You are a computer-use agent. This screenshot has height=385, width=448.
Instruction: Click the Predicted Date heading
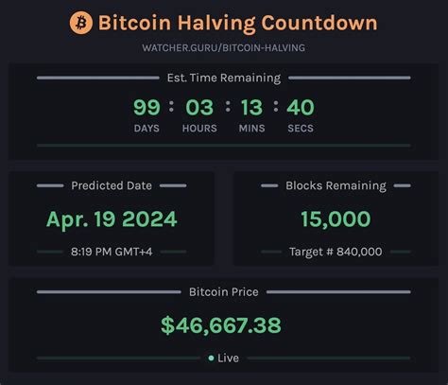click(112, 185)
